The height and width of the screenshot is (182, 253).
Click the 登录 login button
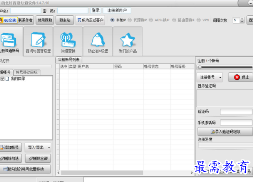(96, 11)
